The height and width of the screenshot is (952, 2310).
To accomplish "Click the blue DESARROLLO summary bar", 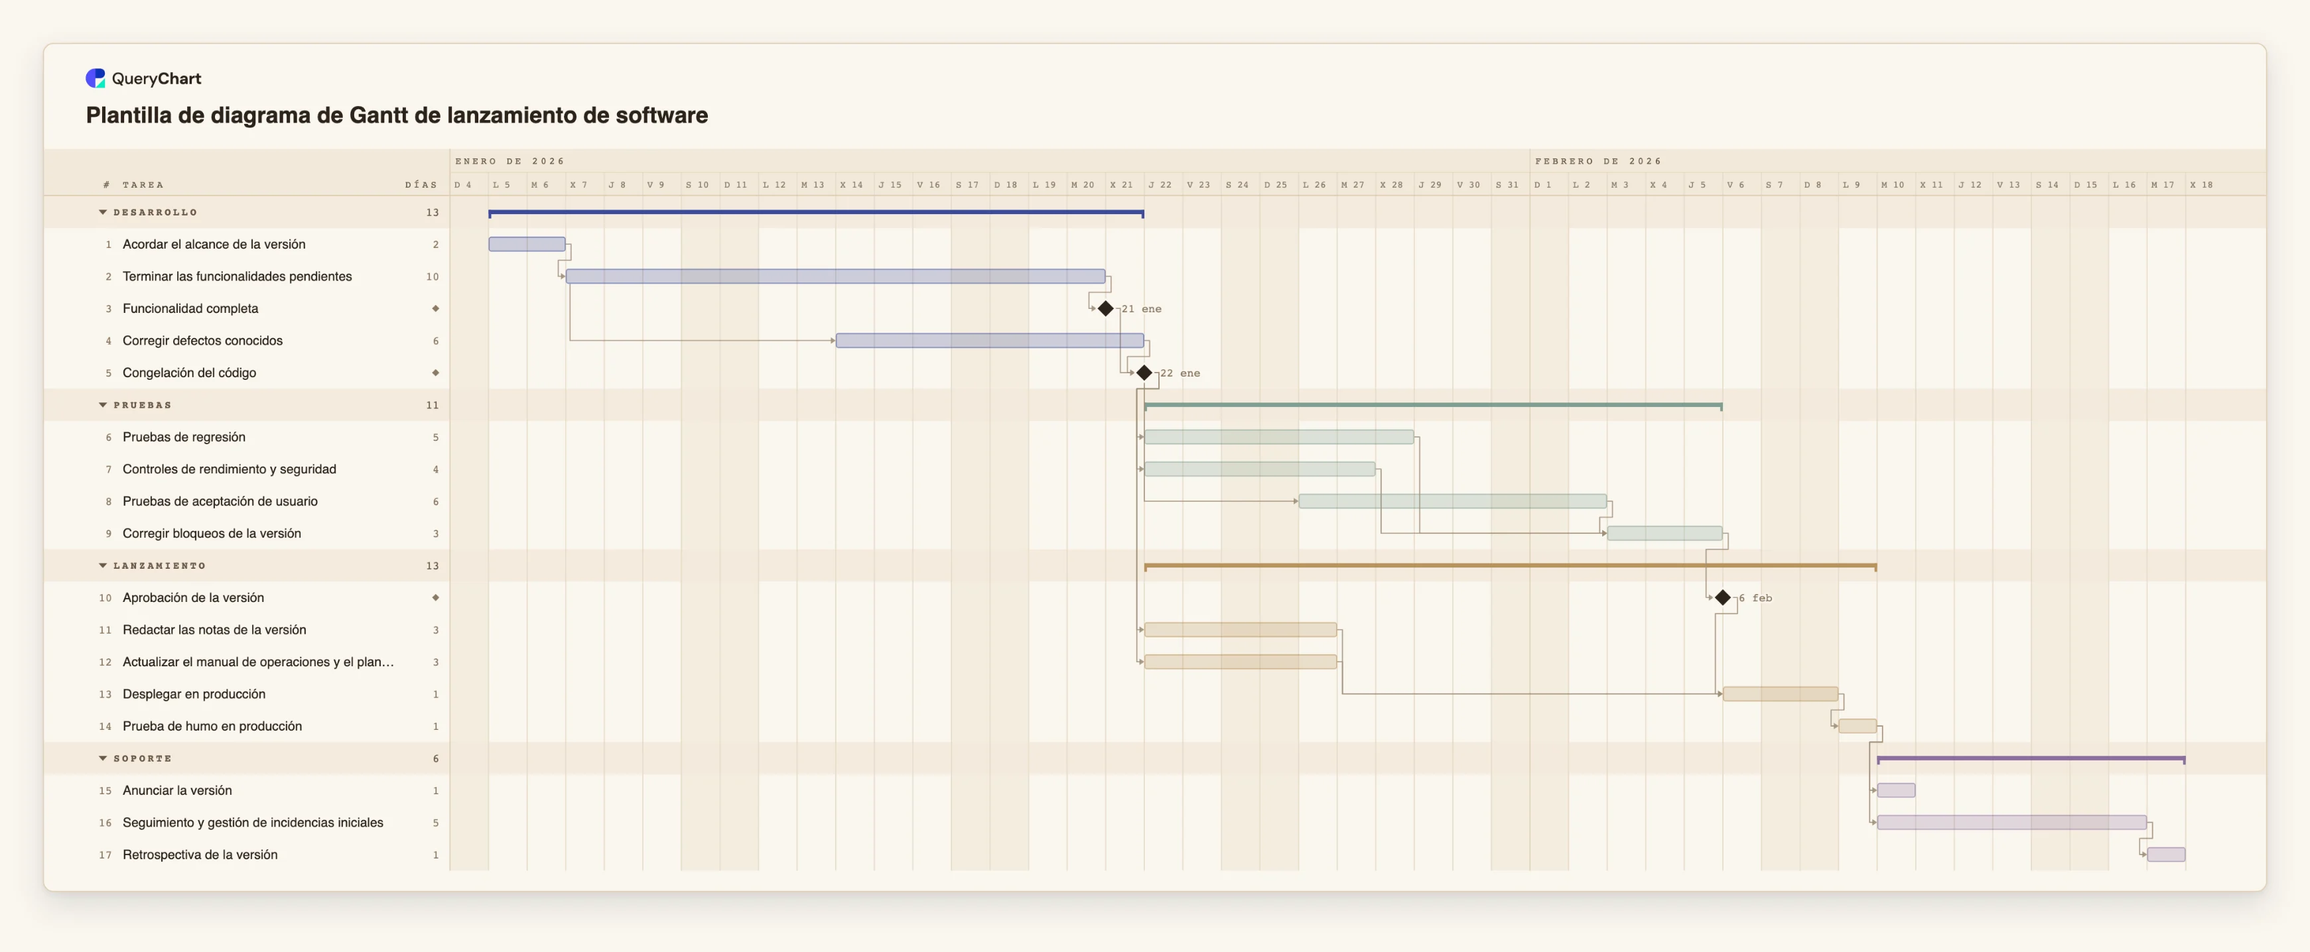I will coord(816,213).
